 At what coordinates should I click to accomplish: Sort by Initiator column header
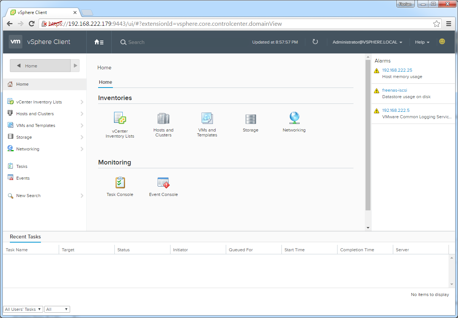(198, 250)
